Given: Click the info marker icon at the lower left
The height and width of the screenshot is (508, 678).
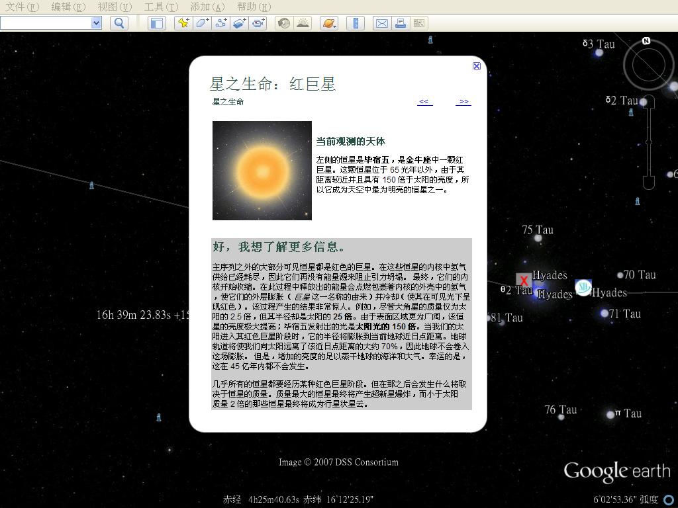Looking at the screenshot, I should pyautogui.click(x=159, y=417).
